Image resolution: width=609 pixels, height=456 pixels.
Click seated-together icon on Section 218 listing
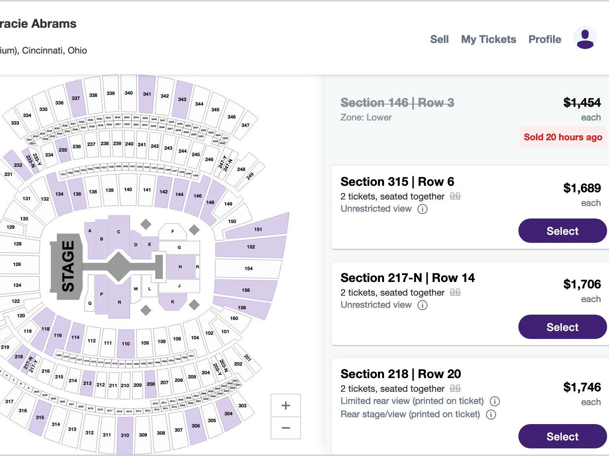(455, 388)
